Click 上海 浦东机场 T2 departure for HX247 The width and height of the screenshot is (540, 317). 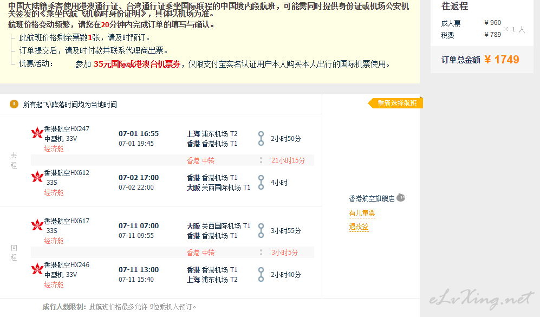pyautogui.click(x=212, y=134)
